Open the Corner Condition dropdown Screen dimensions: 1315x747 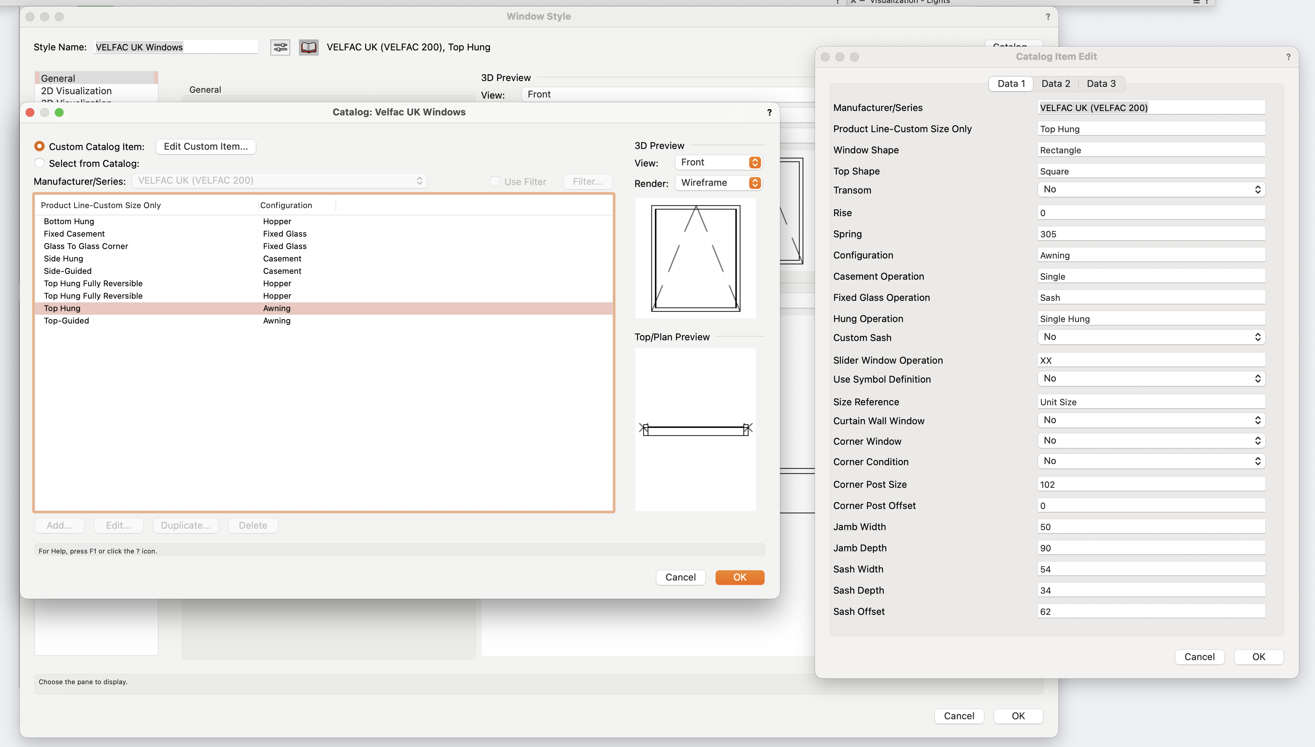1150,461
